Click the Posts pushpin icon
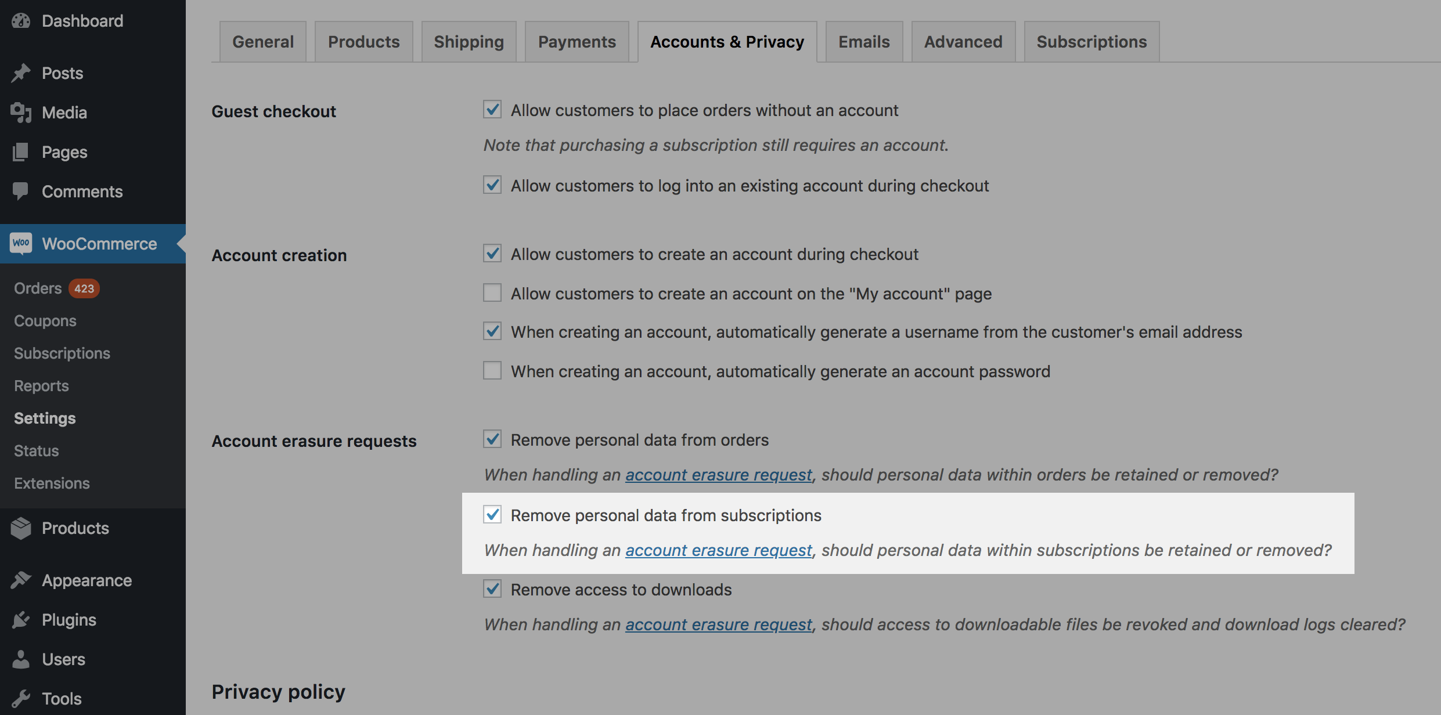 (21, 73)
